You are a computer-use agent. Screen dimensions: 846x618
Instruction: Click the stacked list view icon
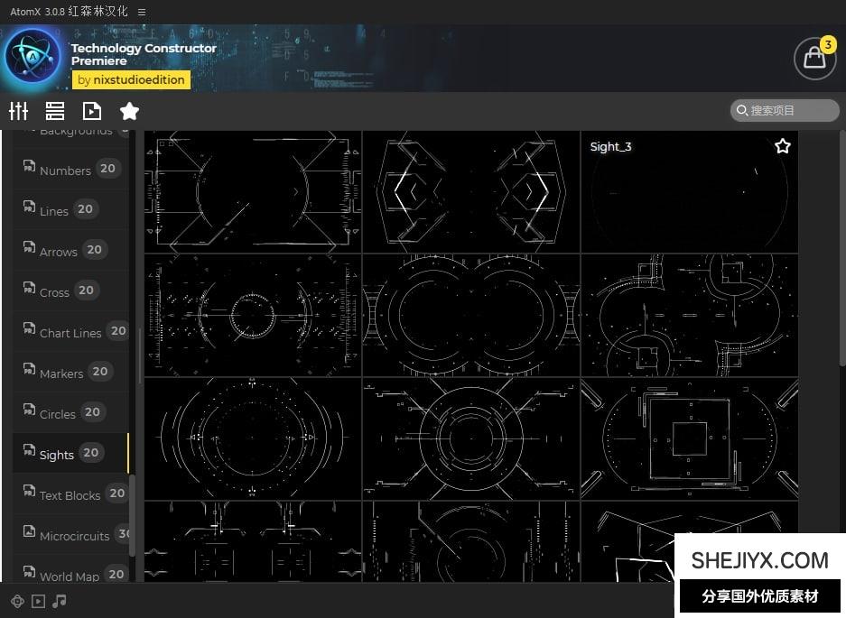[x=55, y=111]
